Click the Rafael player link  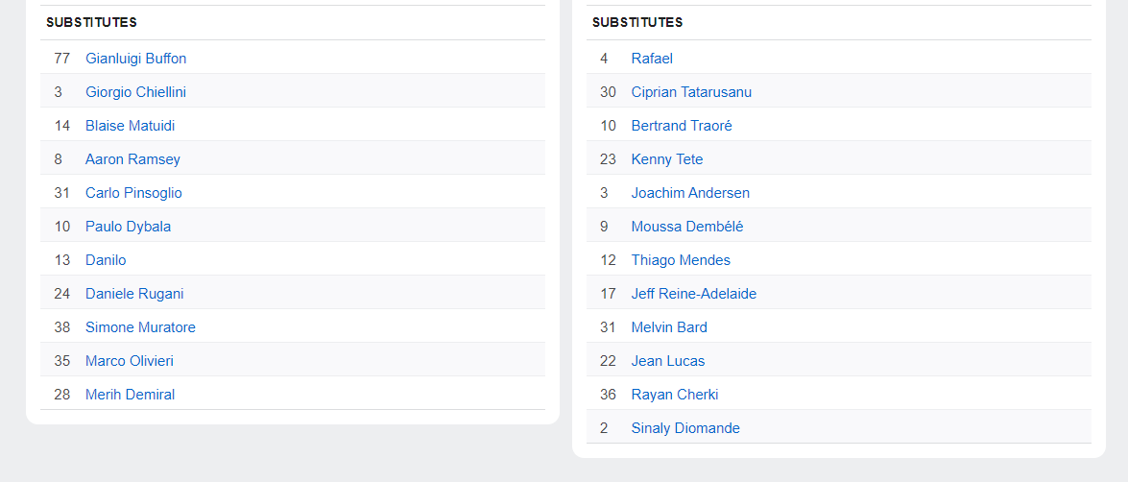pyautogui.click(x=652, y=59)
